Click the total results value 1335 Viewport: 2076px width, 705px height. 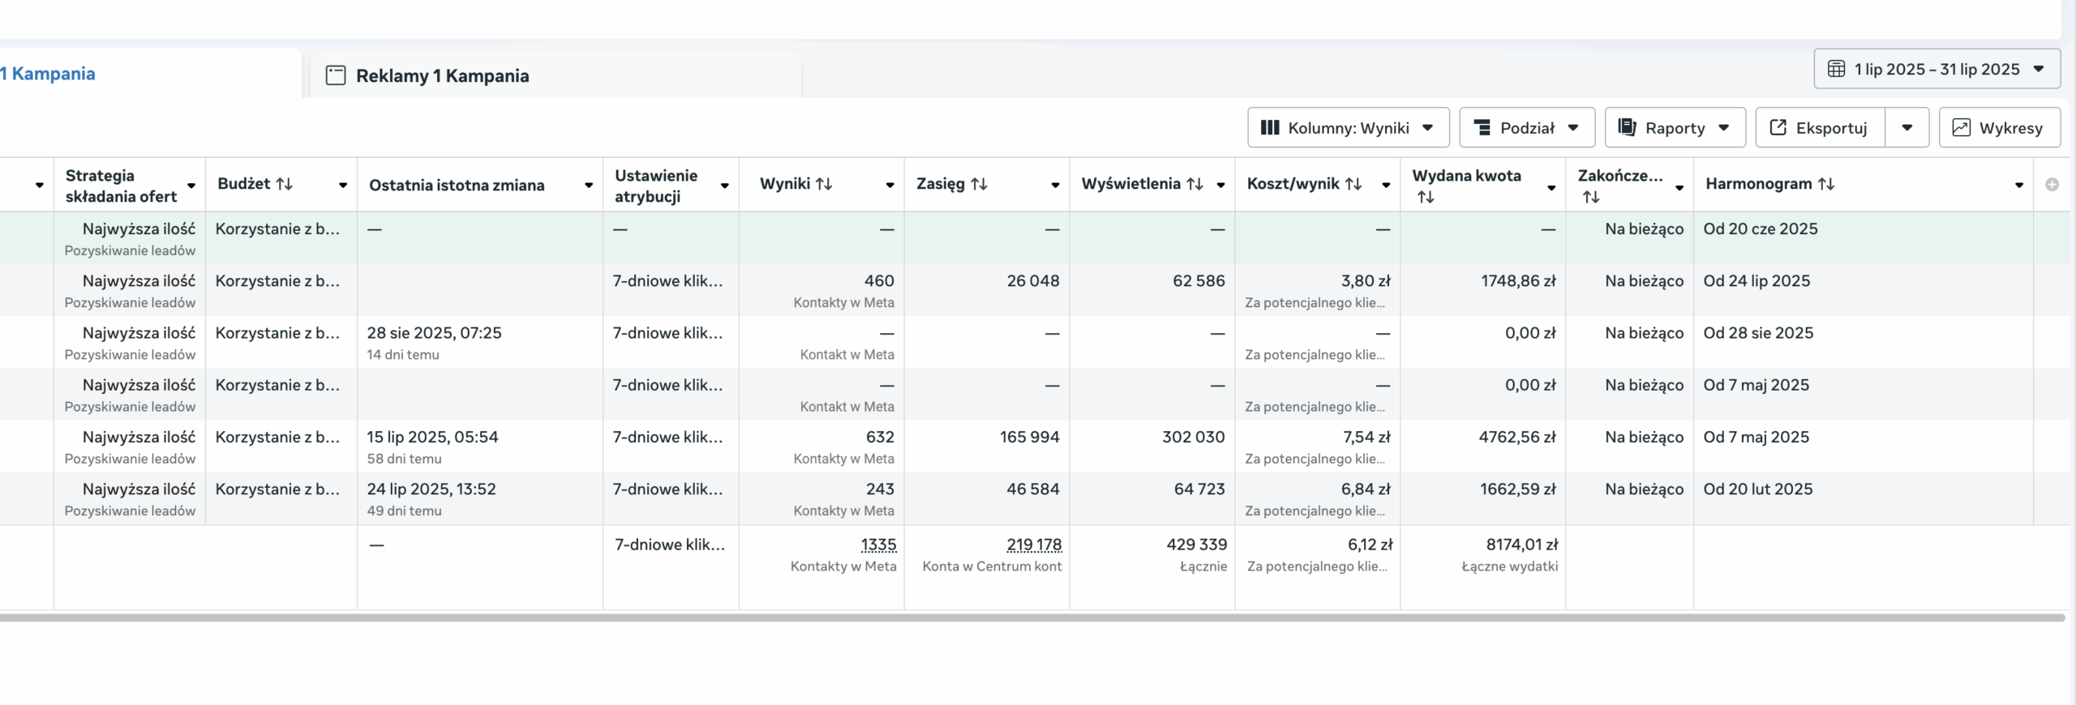pyautogui.click(x=878, y=545)
